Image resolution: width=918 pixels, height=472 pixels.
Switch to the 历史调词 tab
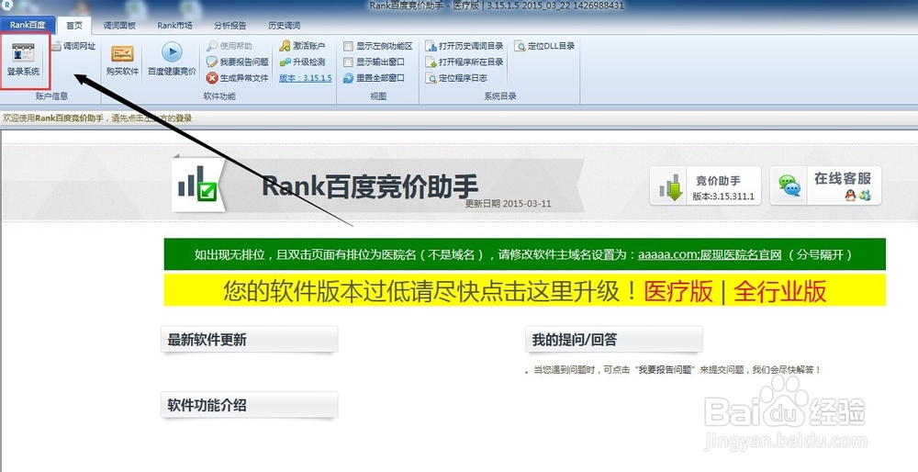pos(284,25)
